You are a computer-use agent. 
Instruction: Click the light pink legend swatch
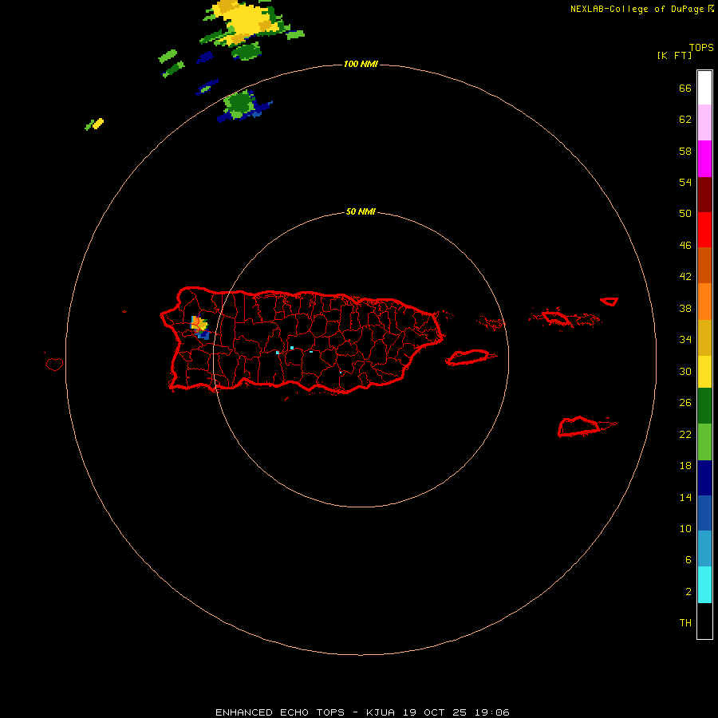704,122
